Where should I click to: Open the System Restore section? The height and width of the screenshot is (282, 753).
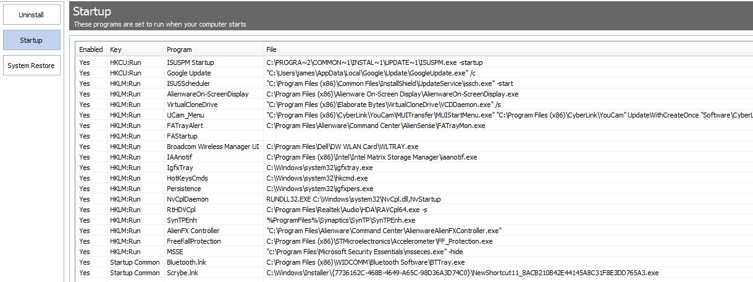click(32, 66)
